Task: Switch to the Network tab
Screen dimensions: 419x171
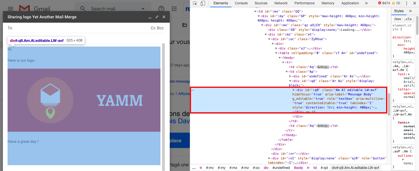Action: click(281, 3)
